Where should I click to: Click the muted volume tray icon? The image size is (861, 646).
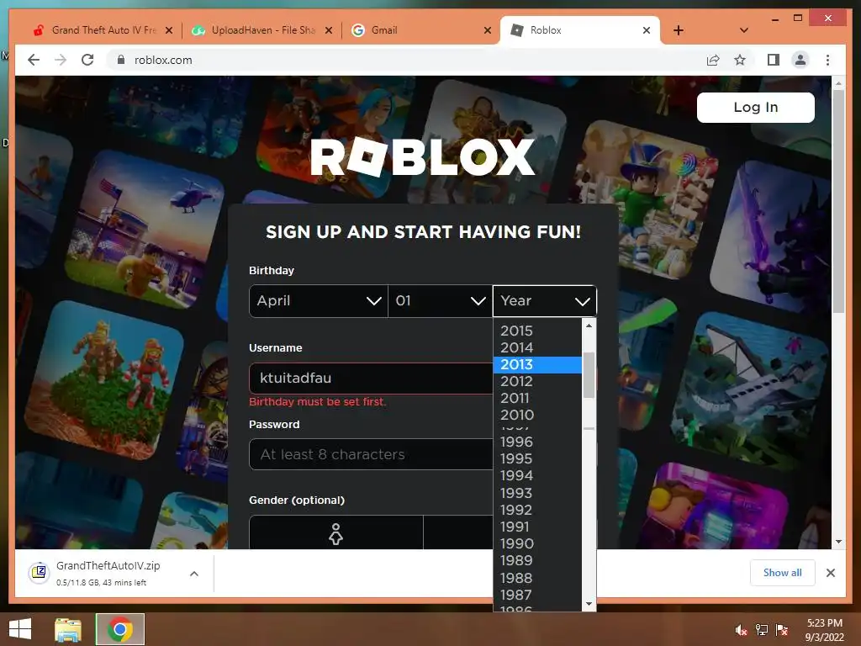pos(742,630)
